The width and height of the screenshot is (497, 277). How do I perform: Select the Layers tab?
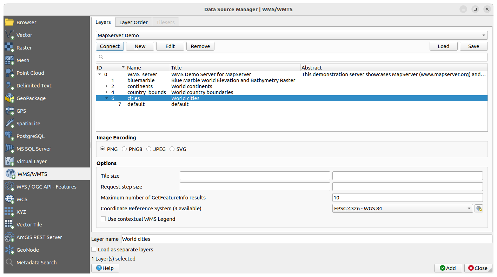pos(103,22)
